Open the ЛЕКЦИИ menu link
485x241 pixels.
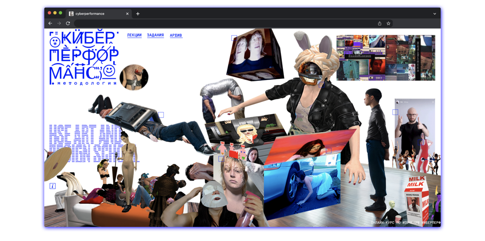[x=134, y=35]
